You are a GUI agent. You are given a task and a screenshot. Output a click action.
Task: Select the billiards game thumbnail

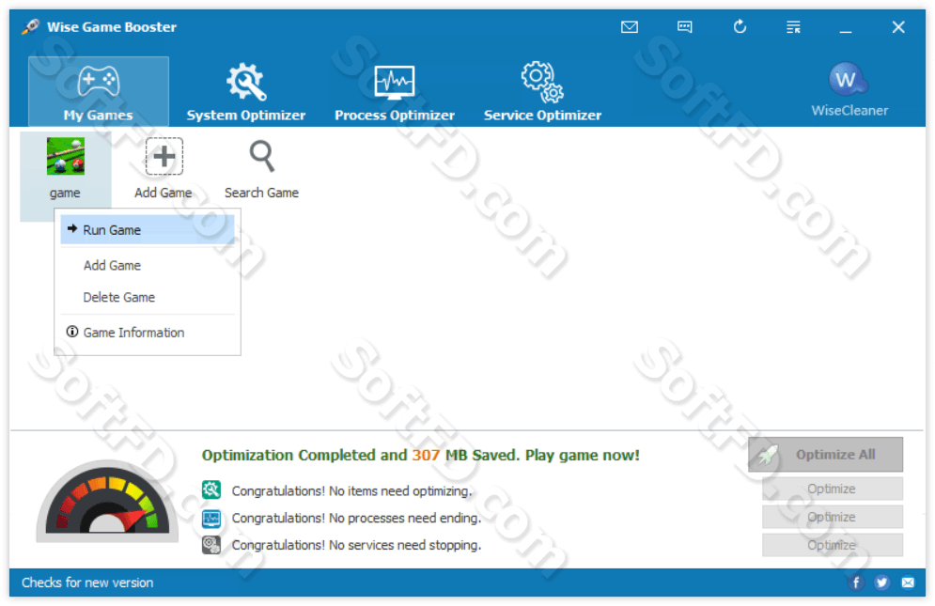tap(66, 156)
